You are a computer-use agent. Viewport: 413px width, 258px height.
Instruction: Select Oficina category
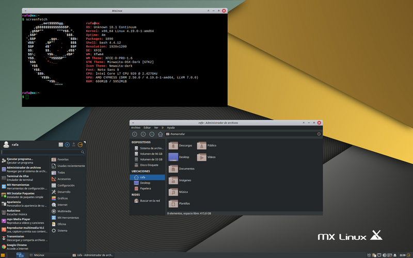tap(68, 224)
